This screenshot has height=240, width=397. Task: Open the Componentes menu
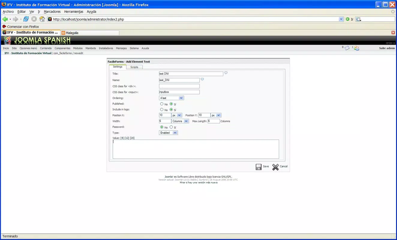[62, 48]
